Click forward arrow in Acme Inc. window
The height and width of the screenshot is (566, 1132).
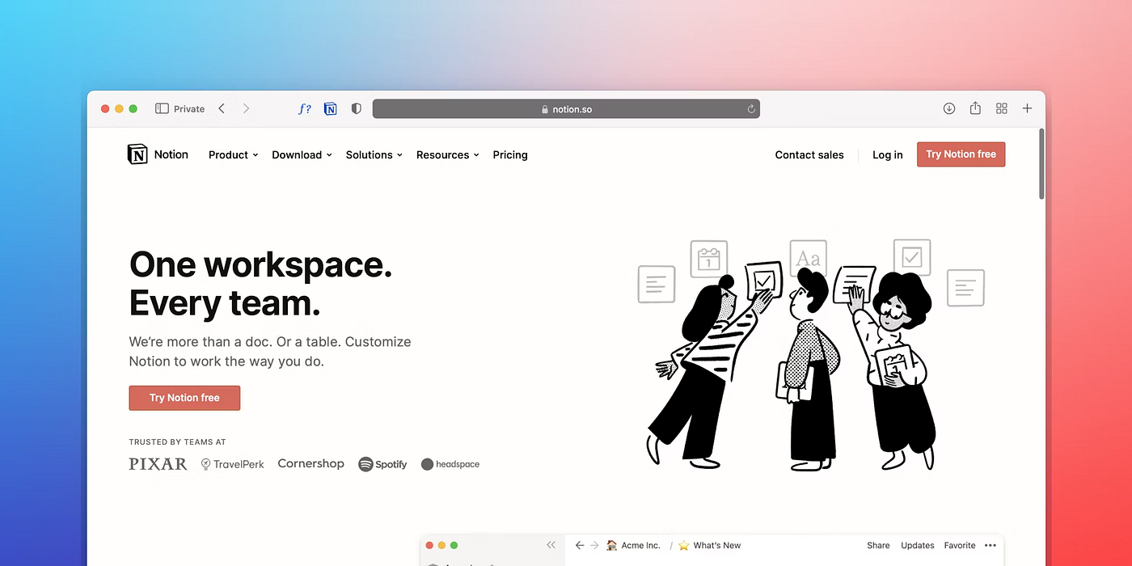point(594,546)
